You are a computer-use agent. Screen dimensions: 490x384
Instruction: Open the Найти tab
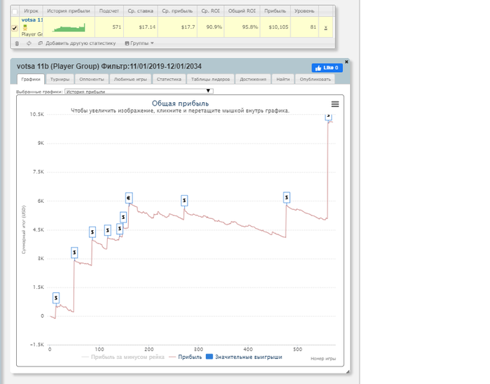(x=283, y=79)
